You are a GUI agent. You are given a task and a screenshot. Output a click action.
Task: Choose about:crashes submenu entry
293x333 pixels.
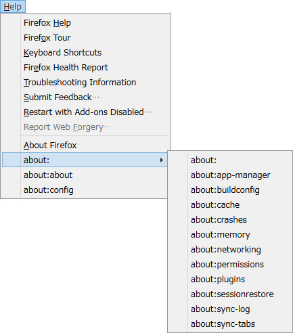[x=230, y=219]
